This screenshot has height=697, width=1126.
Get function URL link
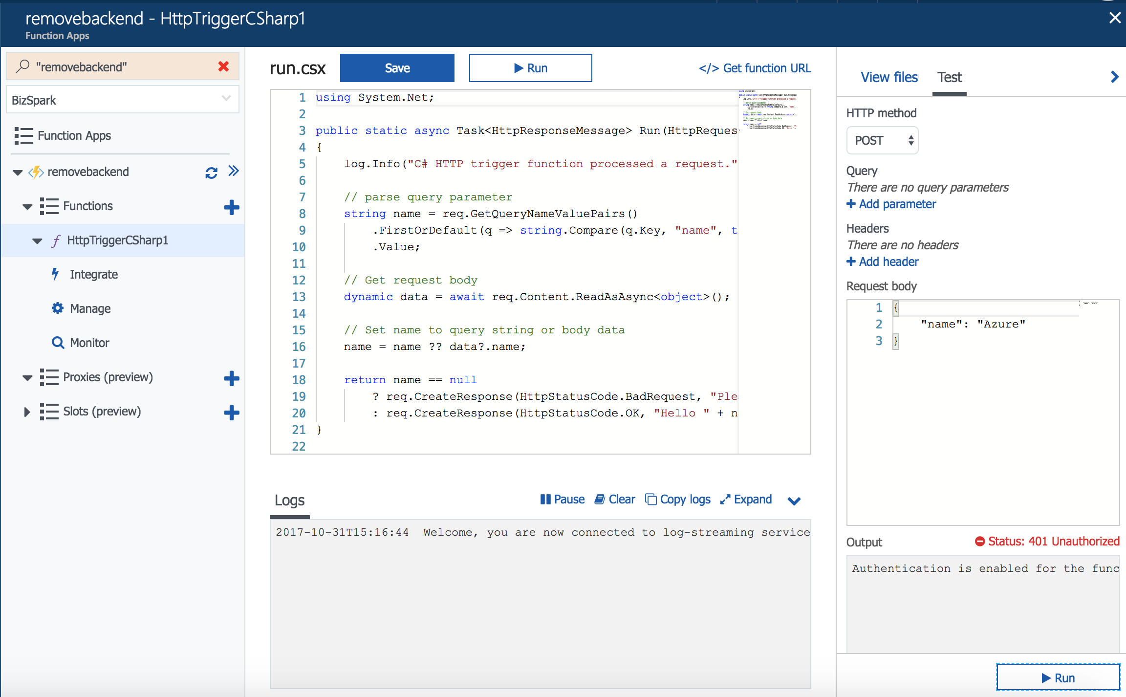tap(755, 68)
